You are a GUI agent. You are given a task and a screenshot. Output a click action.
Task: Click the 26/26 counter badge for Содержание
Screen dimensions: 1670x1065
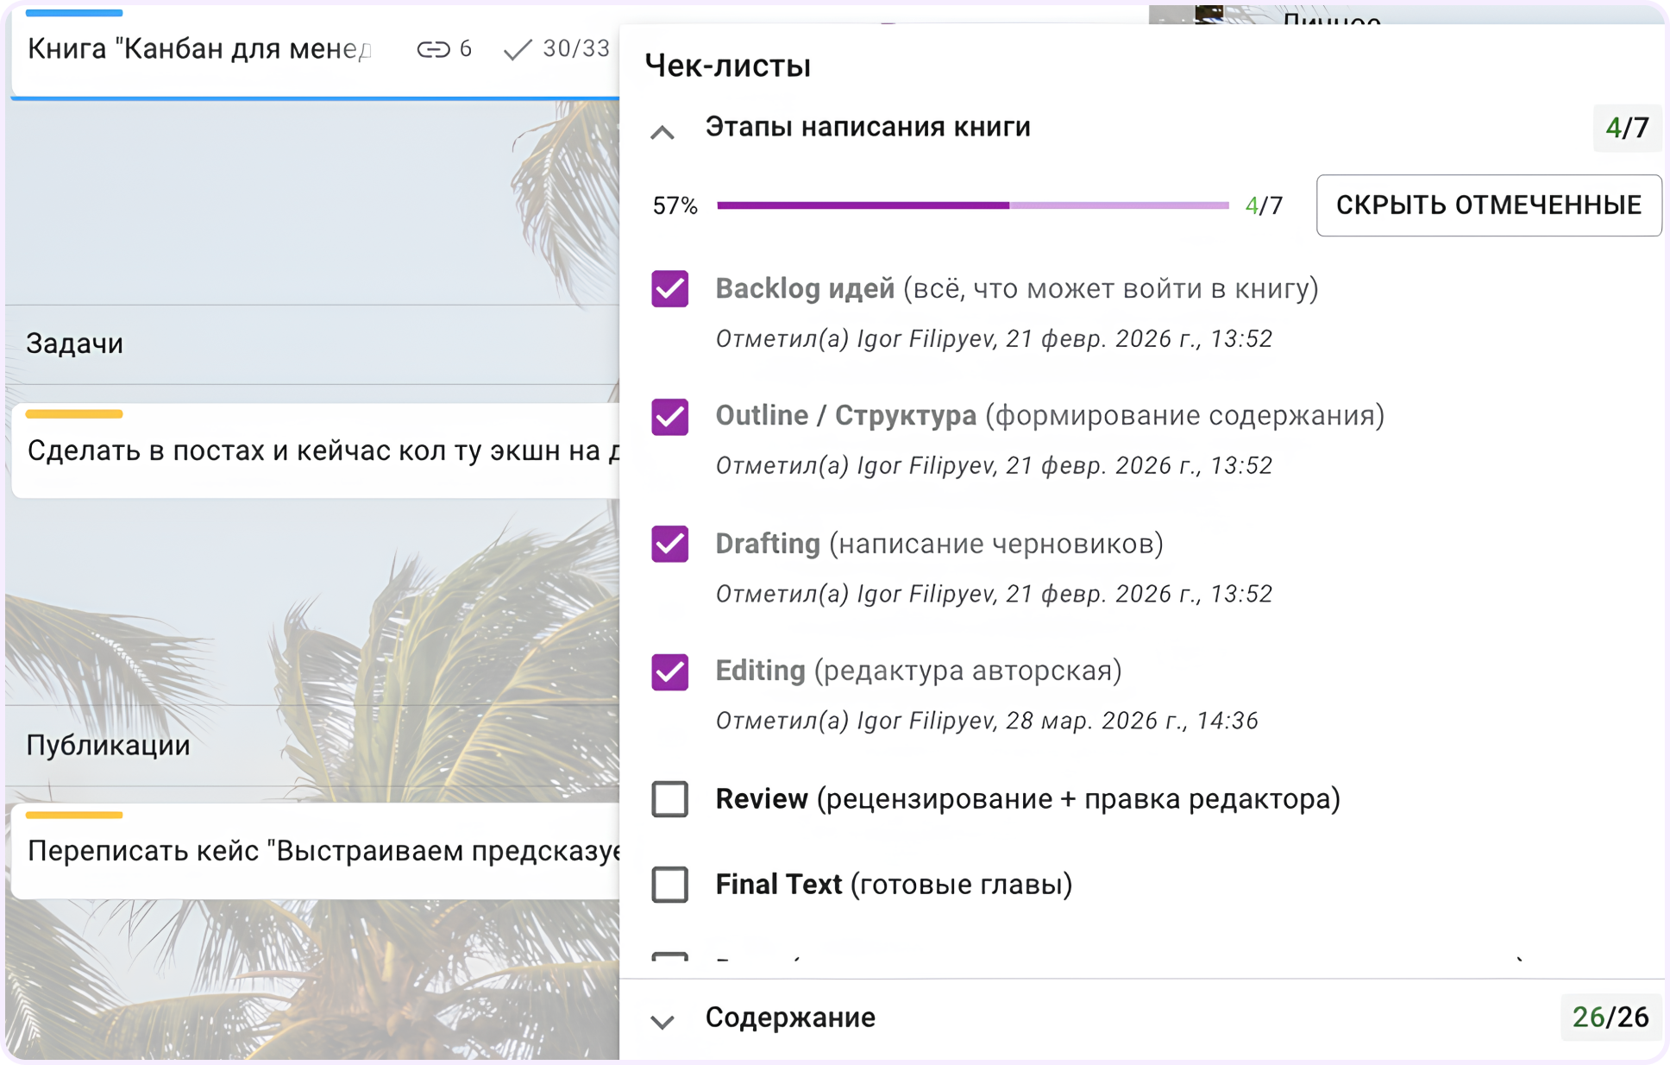(x=1610, y=1018)
